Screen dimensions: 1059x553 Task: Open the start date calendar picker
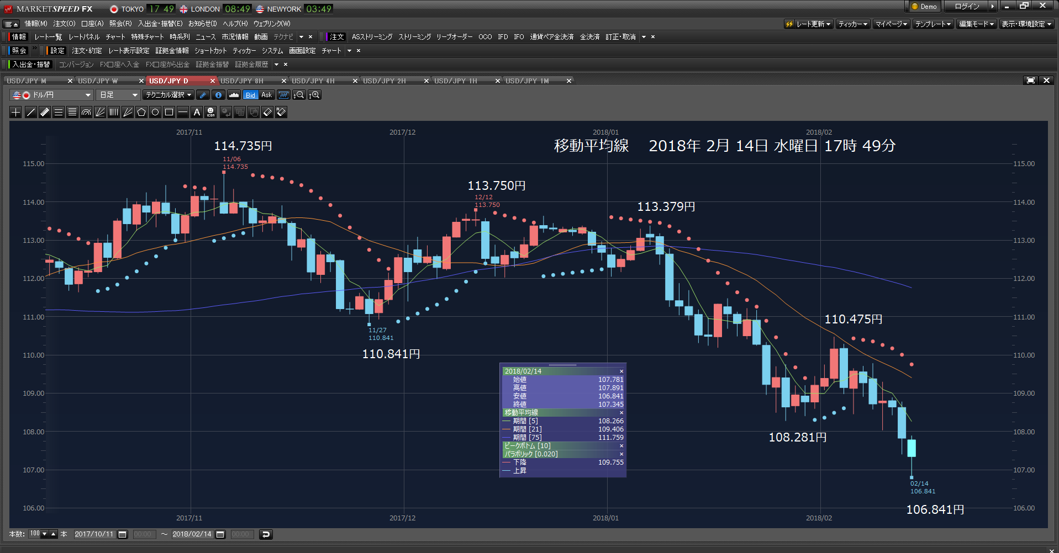pyautogui.click(x=123, y=534)
